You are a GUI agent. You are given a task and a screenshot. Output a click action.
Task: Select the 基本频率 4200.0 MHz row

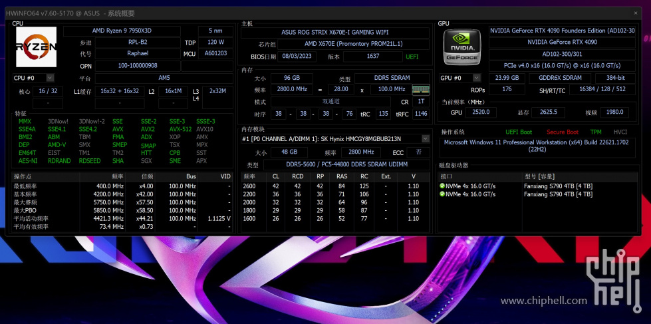(x=122, y=194)
